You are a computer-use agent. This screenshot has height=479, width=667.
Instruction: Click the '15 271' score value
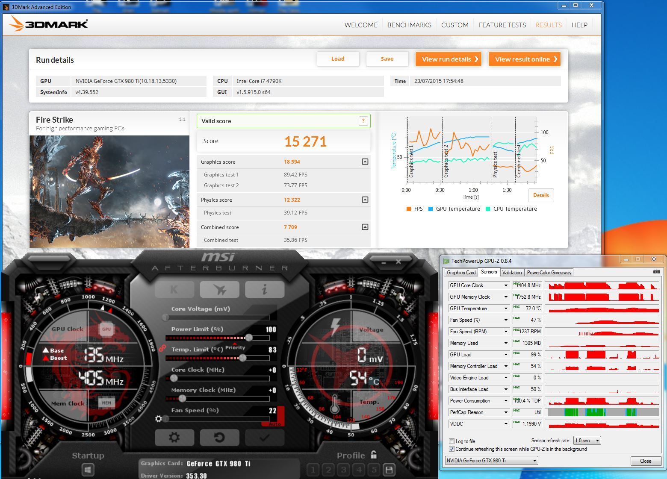305,141
